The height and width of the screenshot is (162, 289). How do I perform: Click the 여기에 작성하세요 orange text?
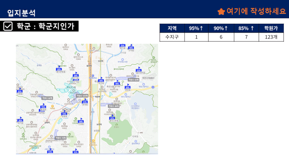click(x=256, y=11)
